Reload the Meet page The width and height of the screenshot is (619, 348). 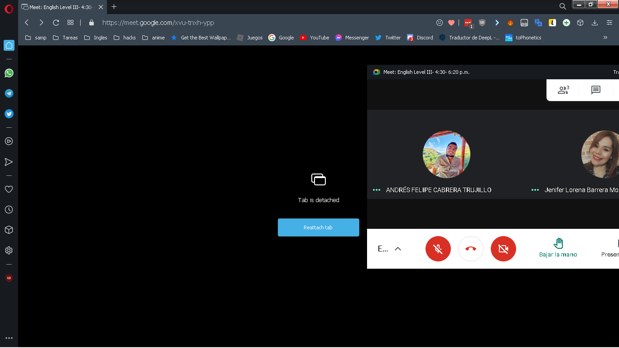point(56,23)
